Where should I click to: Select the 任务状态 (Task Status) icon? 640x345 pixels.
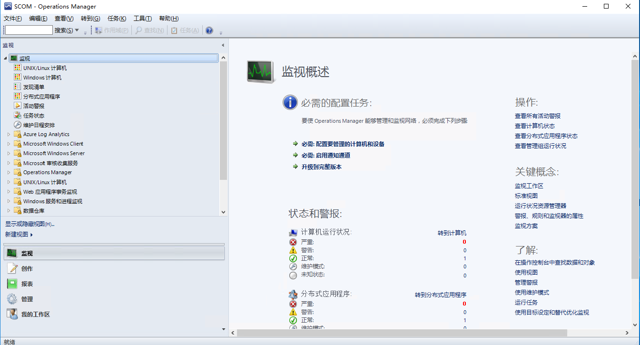tap(17, 115)
